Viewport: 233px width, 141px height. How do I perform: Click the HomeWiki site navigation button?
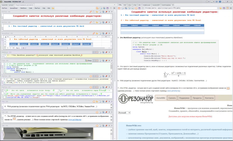click(x=161, y=98)
